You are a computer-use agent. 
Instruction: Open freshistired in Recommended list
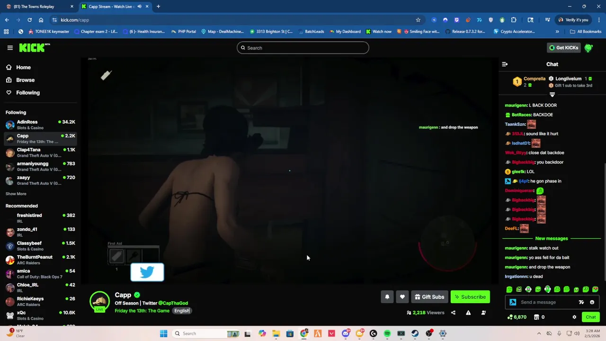pos(40,218)
